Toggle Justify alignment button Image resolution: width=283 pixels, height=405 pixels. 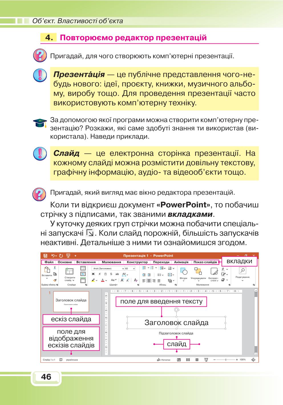coord(159,281)
